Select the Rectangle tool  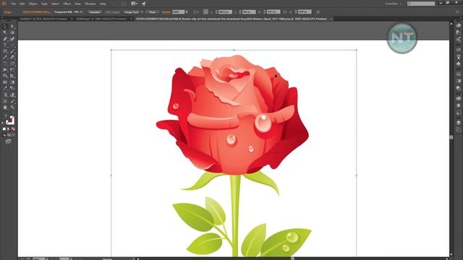coord(5,51)
